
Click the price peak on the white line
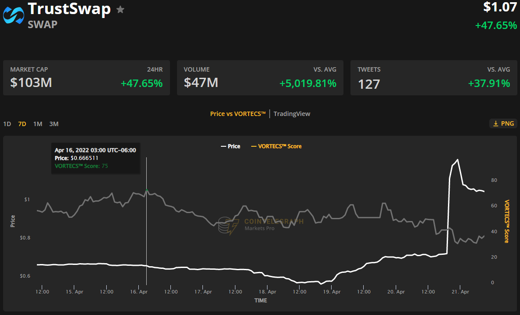(x=458, y=160)
